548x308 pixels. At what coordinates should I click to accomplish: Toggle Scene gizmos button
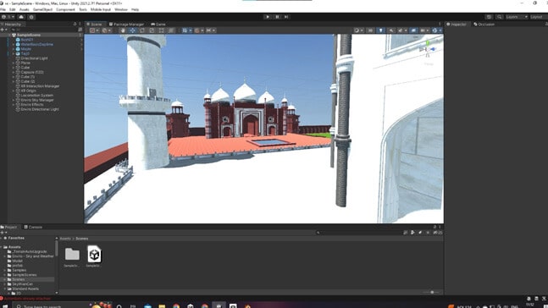(434, 30)
